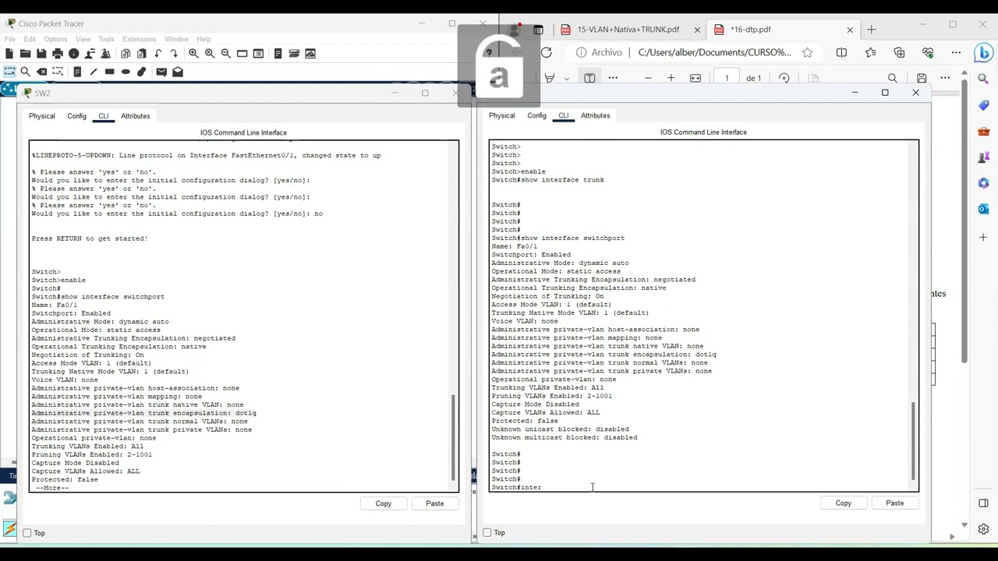Click the PDF zoom in plus button
The height and width of the screenshot is (561, 998).
[x=671, y=78]
